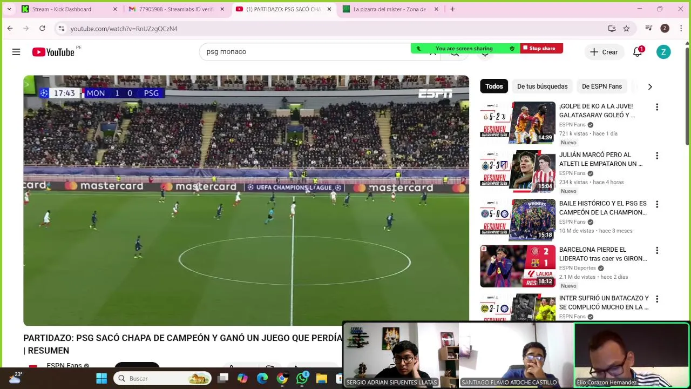Close the La pizarra del míster tab
691x389 pixels.
(x=436, y=9)
